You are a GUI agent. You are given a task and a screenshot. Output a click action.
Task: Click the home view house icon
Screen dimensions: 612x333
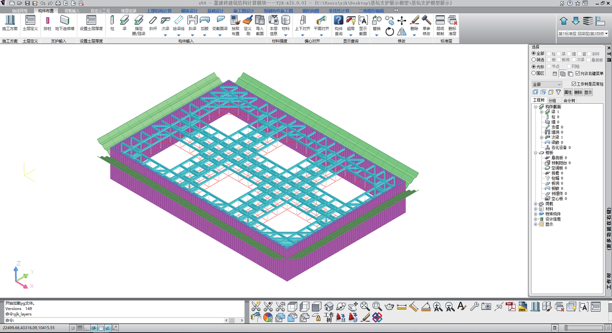328,306
